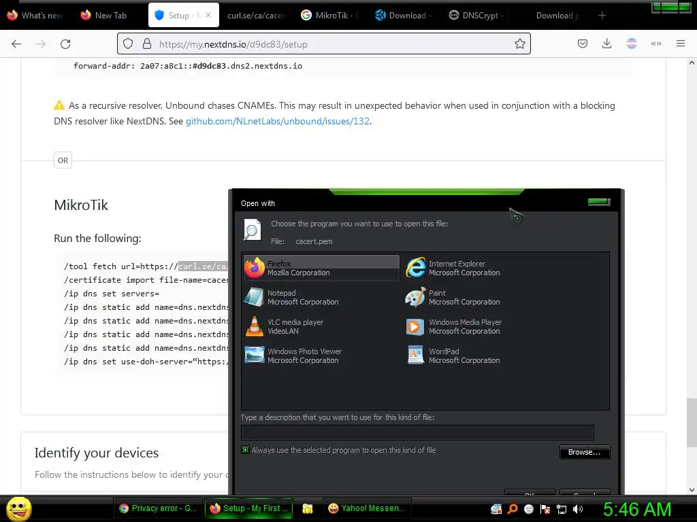Open tracking protection shield in address bar
This screenshot has width=697, height=522.
[128, 44]
